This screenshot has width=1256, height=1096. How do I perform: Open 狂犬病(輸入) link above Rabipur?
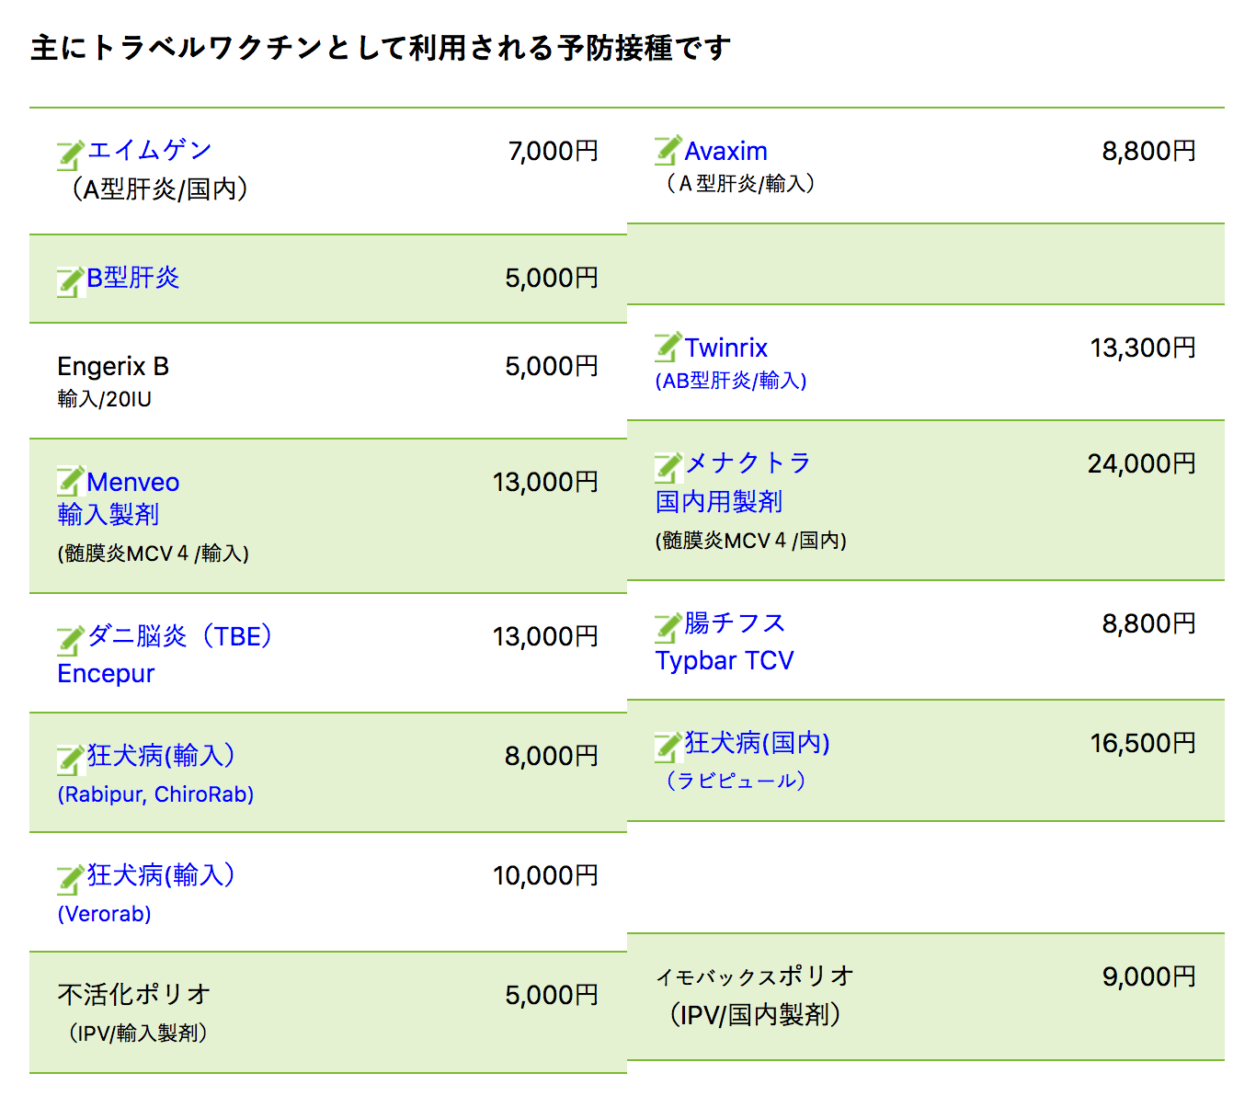pyautogui.click(x=161, y=756)
